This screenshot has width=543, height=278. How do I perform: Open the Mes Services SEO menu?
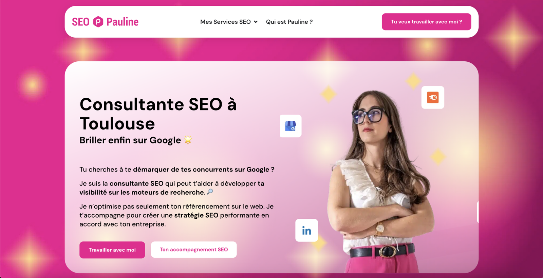229,22
